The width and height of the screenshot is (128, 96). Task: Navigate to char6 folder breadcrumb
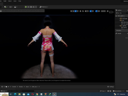[x=27, y=87]
